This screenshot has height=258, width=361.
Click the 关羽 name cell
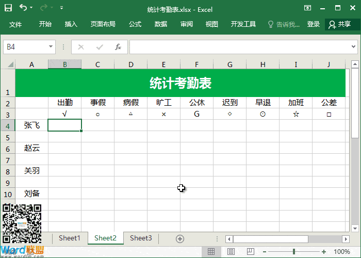[32, 171]
